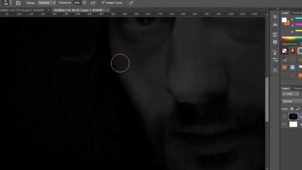Viewport: 302px width, 170px height.
Task: Adjust the R color slider
Action: tap(299, 19)
